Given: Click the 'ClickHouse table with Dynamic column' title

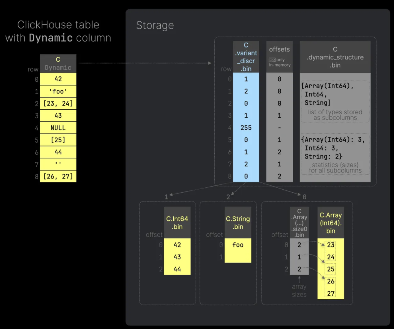Looking at the screenshot, I should coord(58,31).
